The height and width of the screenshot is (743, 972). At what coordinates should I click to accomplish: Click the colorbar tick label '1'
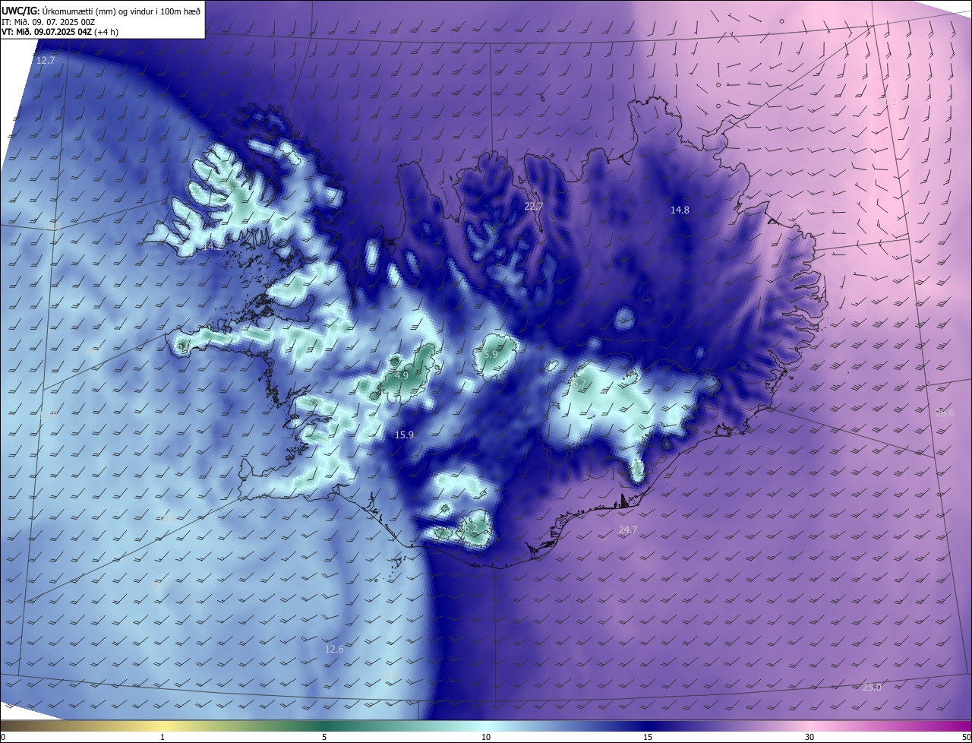click(163, 737)
